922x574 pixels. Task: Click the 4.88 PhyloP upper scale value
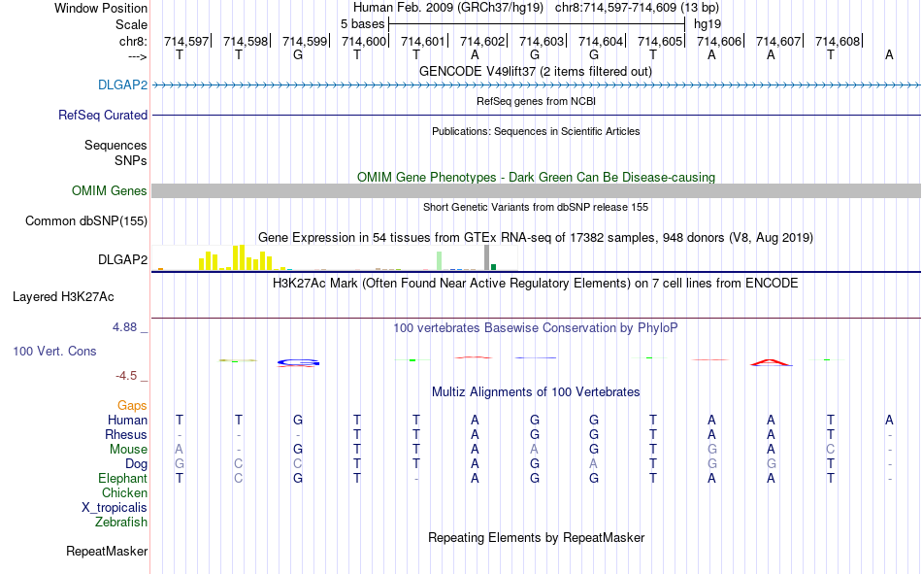tap(124, 326)
